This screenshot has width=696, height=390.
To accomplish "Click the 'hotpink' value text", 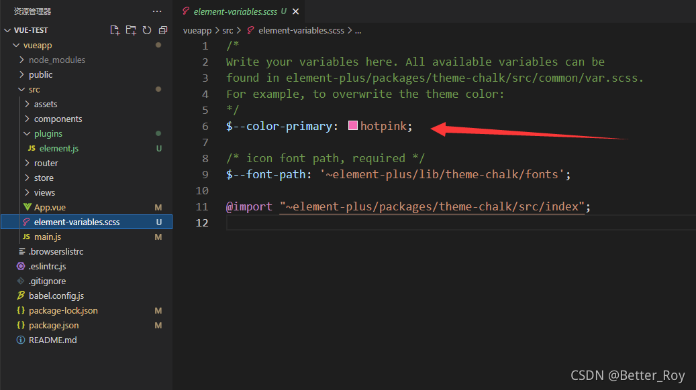I will [x=383, y=126].
